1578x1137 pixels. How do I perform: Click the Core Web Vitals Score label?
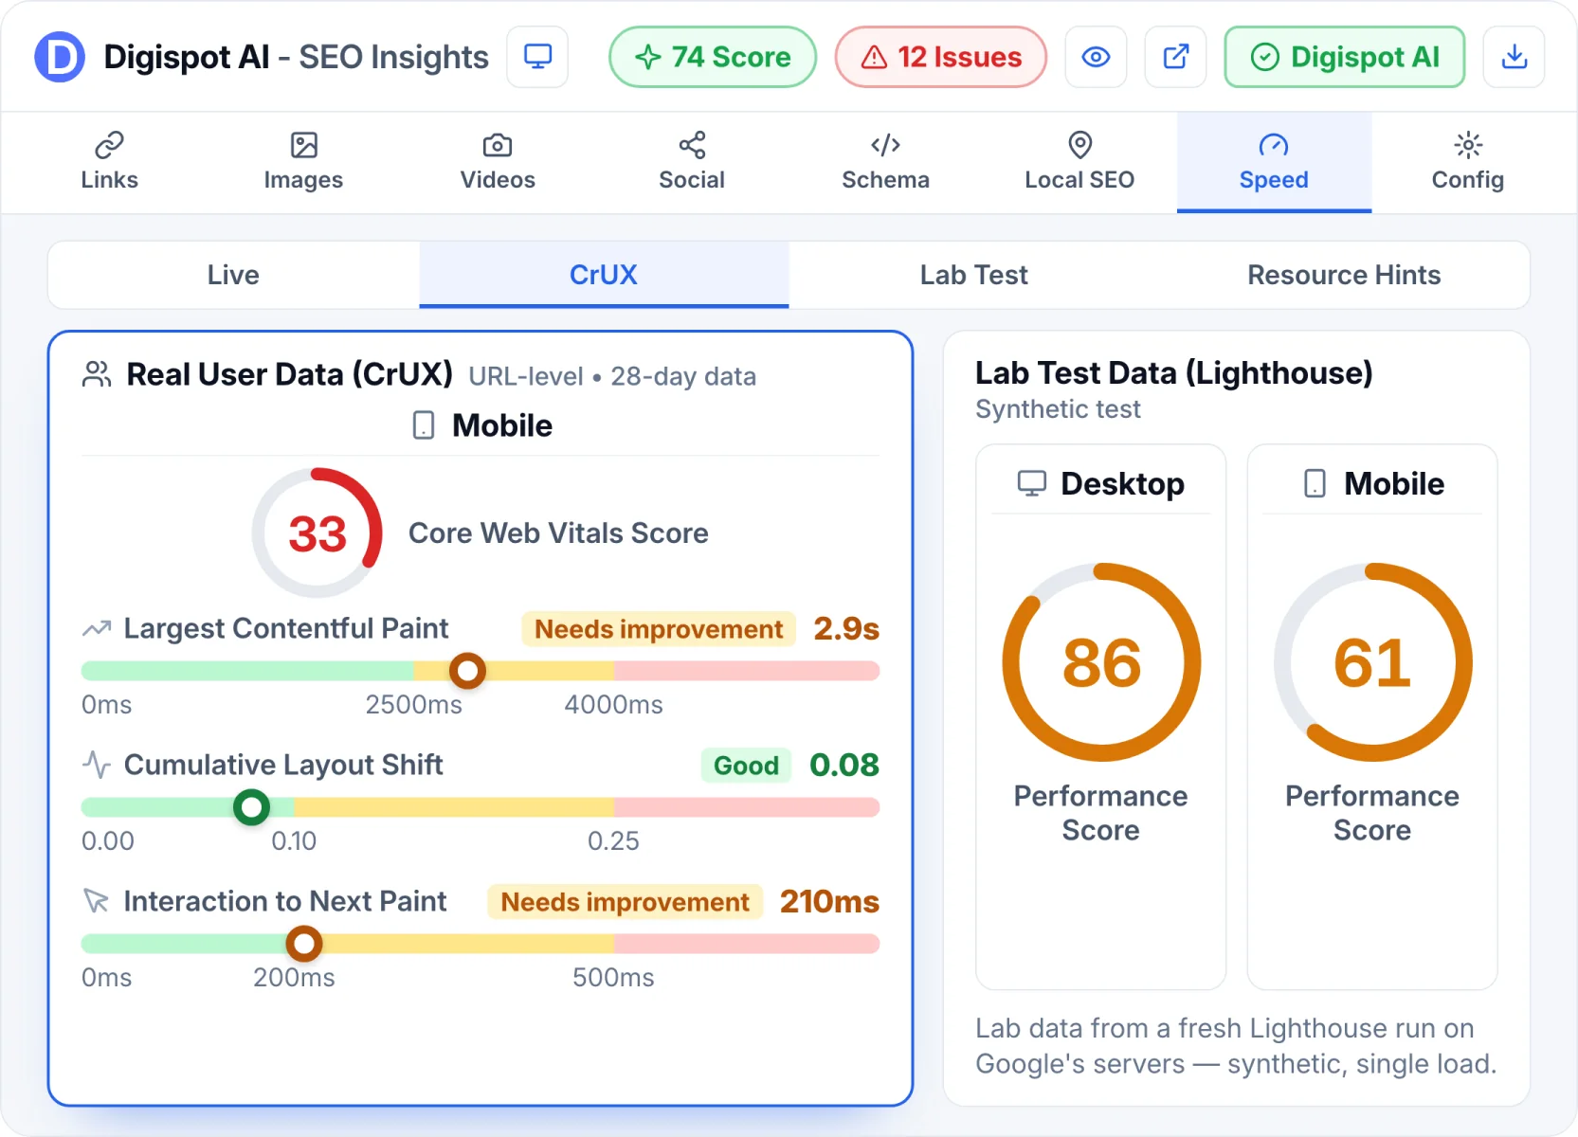[x=558, y=533]
